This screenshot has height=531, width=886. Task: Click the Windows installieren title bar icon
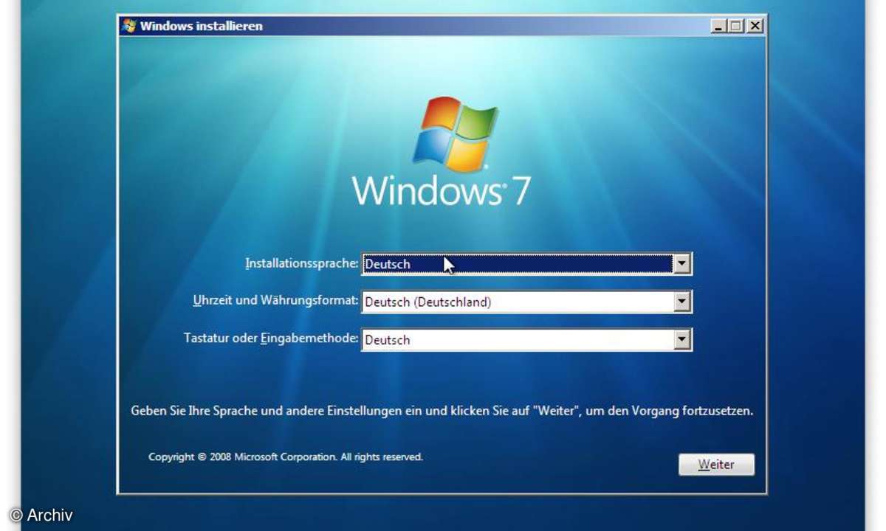[x=129, y=26]
